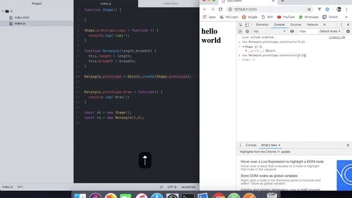Image resolution: width=352 pixels, height=198 pixels.
Task: Open Chrome's three-dot main menu
Action: (347, 9)
